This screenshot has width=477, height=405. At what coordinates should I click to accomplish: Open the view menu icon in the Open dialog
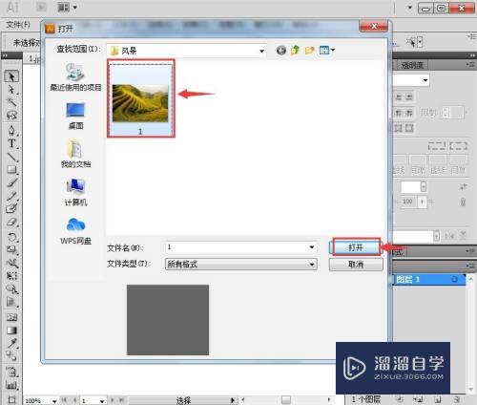[327, 50]
